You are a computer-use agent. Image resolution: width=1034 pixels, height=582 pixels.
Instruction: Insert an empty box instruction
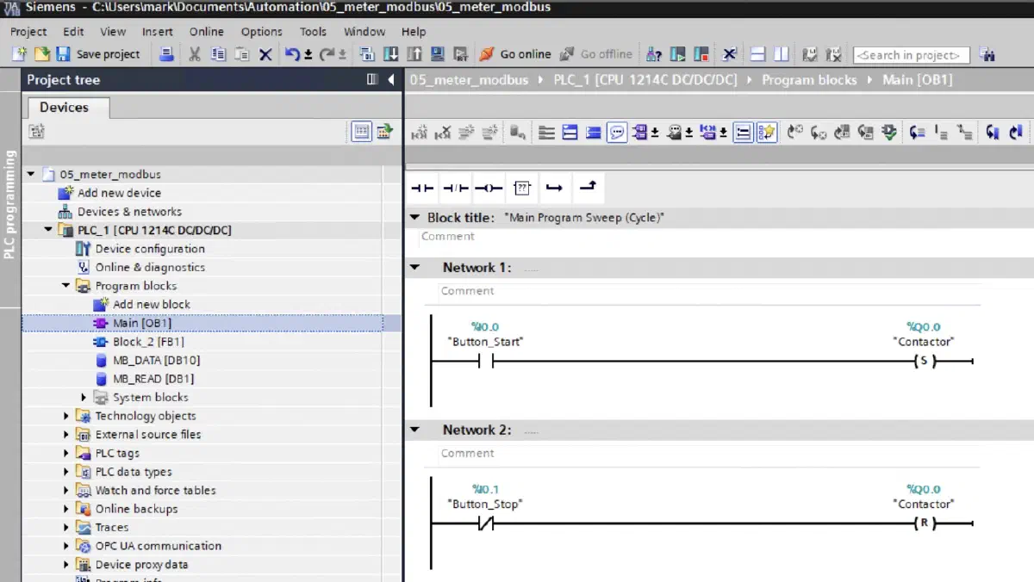(521, 188)
